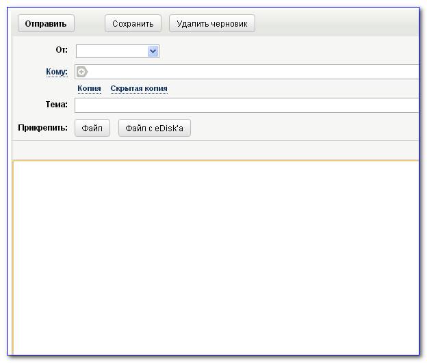Click the Тема: label text

[x=56, y=105]
